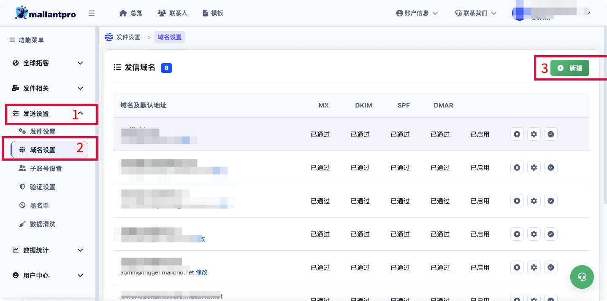Expand the 全球拓客 menu chevron
The image size is (607, 301).
80,63
